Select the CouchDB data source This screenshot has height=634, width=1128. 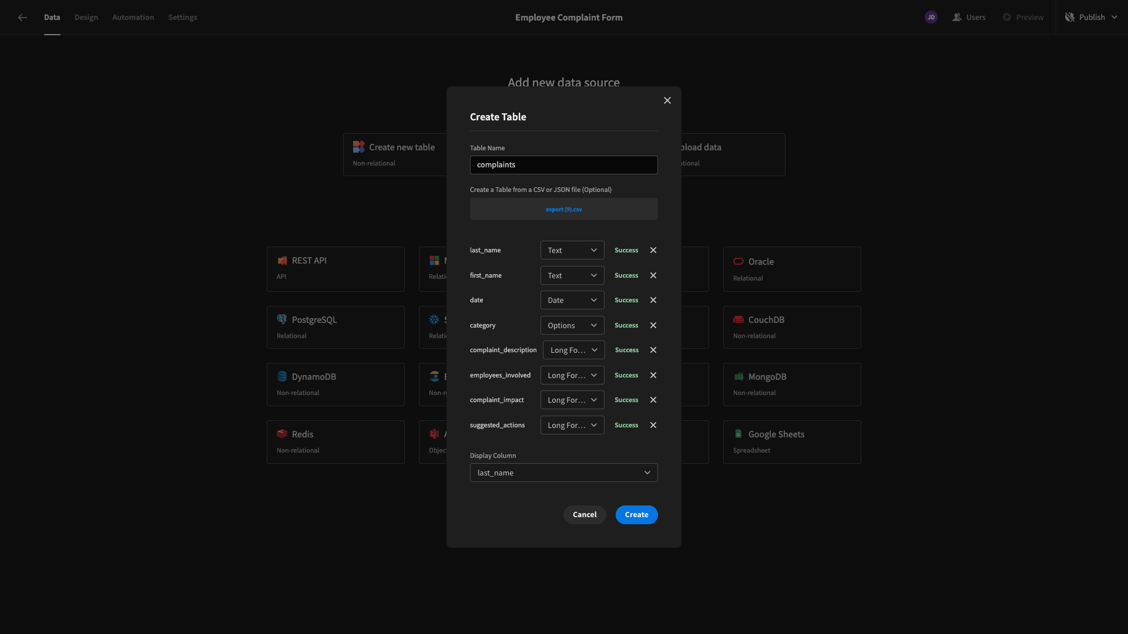pos(792,327)
